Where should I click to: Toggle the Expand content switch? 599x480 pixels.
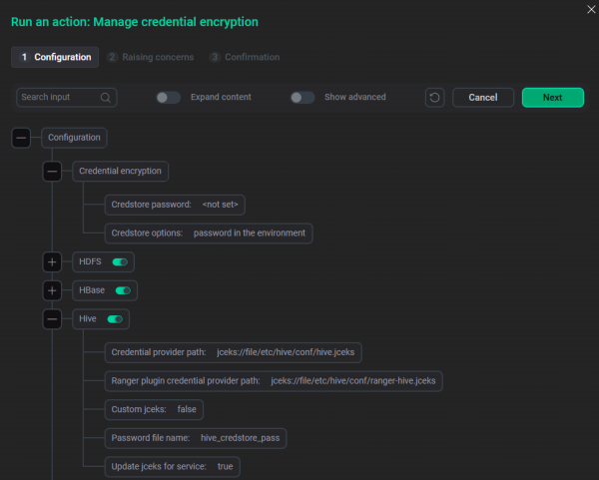tap(168, 98)
